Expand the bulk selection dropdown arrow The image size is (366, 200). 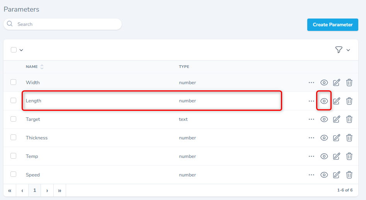coord(21,50)
